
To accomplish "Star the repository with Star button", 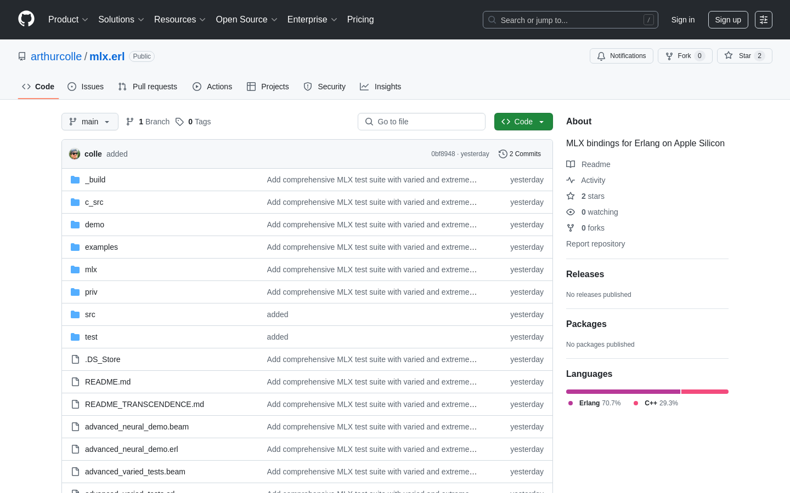I will tap(744, 56).
